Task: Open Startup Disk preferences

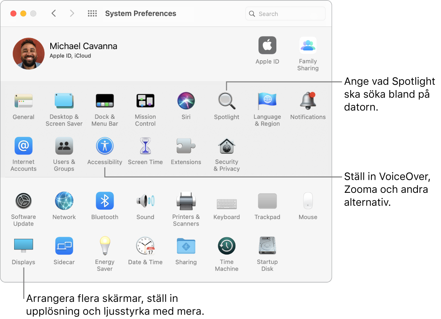Action: pos(267,245)
